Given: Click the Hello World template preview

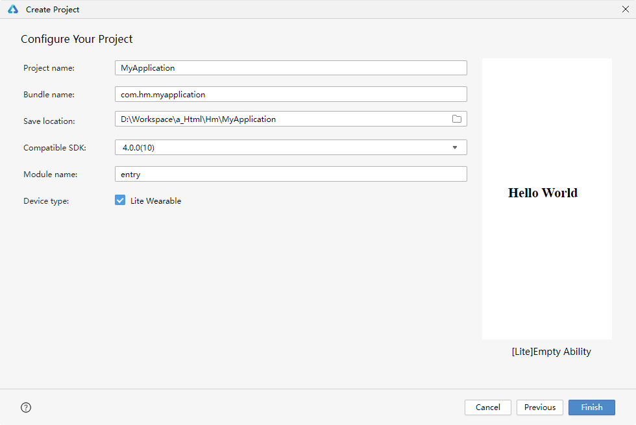Looking at the screenshot, I should click(546, 199).
